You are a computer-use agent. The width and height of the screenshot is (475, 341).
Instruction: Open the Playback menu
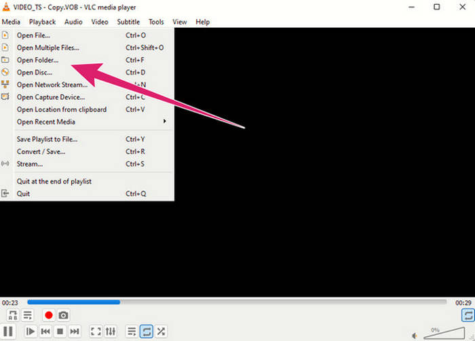point(42,22)
